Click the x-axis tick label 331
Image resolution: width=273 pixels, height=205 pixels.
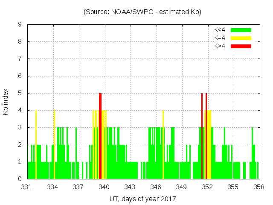27,187
